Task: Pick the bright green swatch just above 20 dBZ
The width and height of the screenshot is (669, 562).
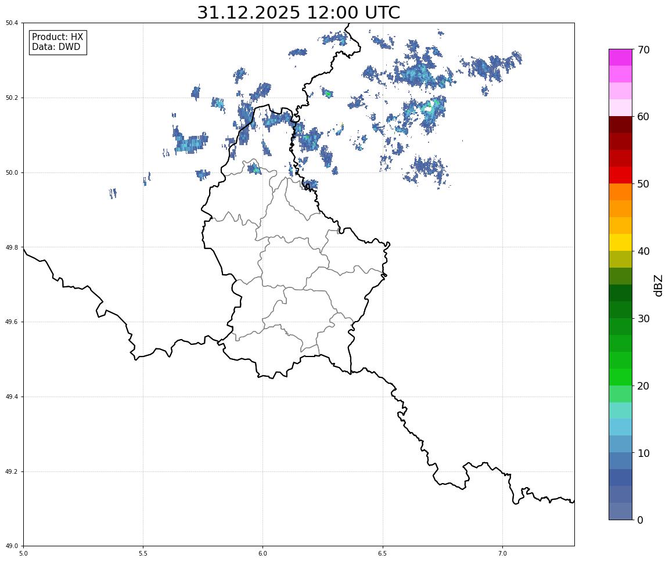Action: click(620, 377)
